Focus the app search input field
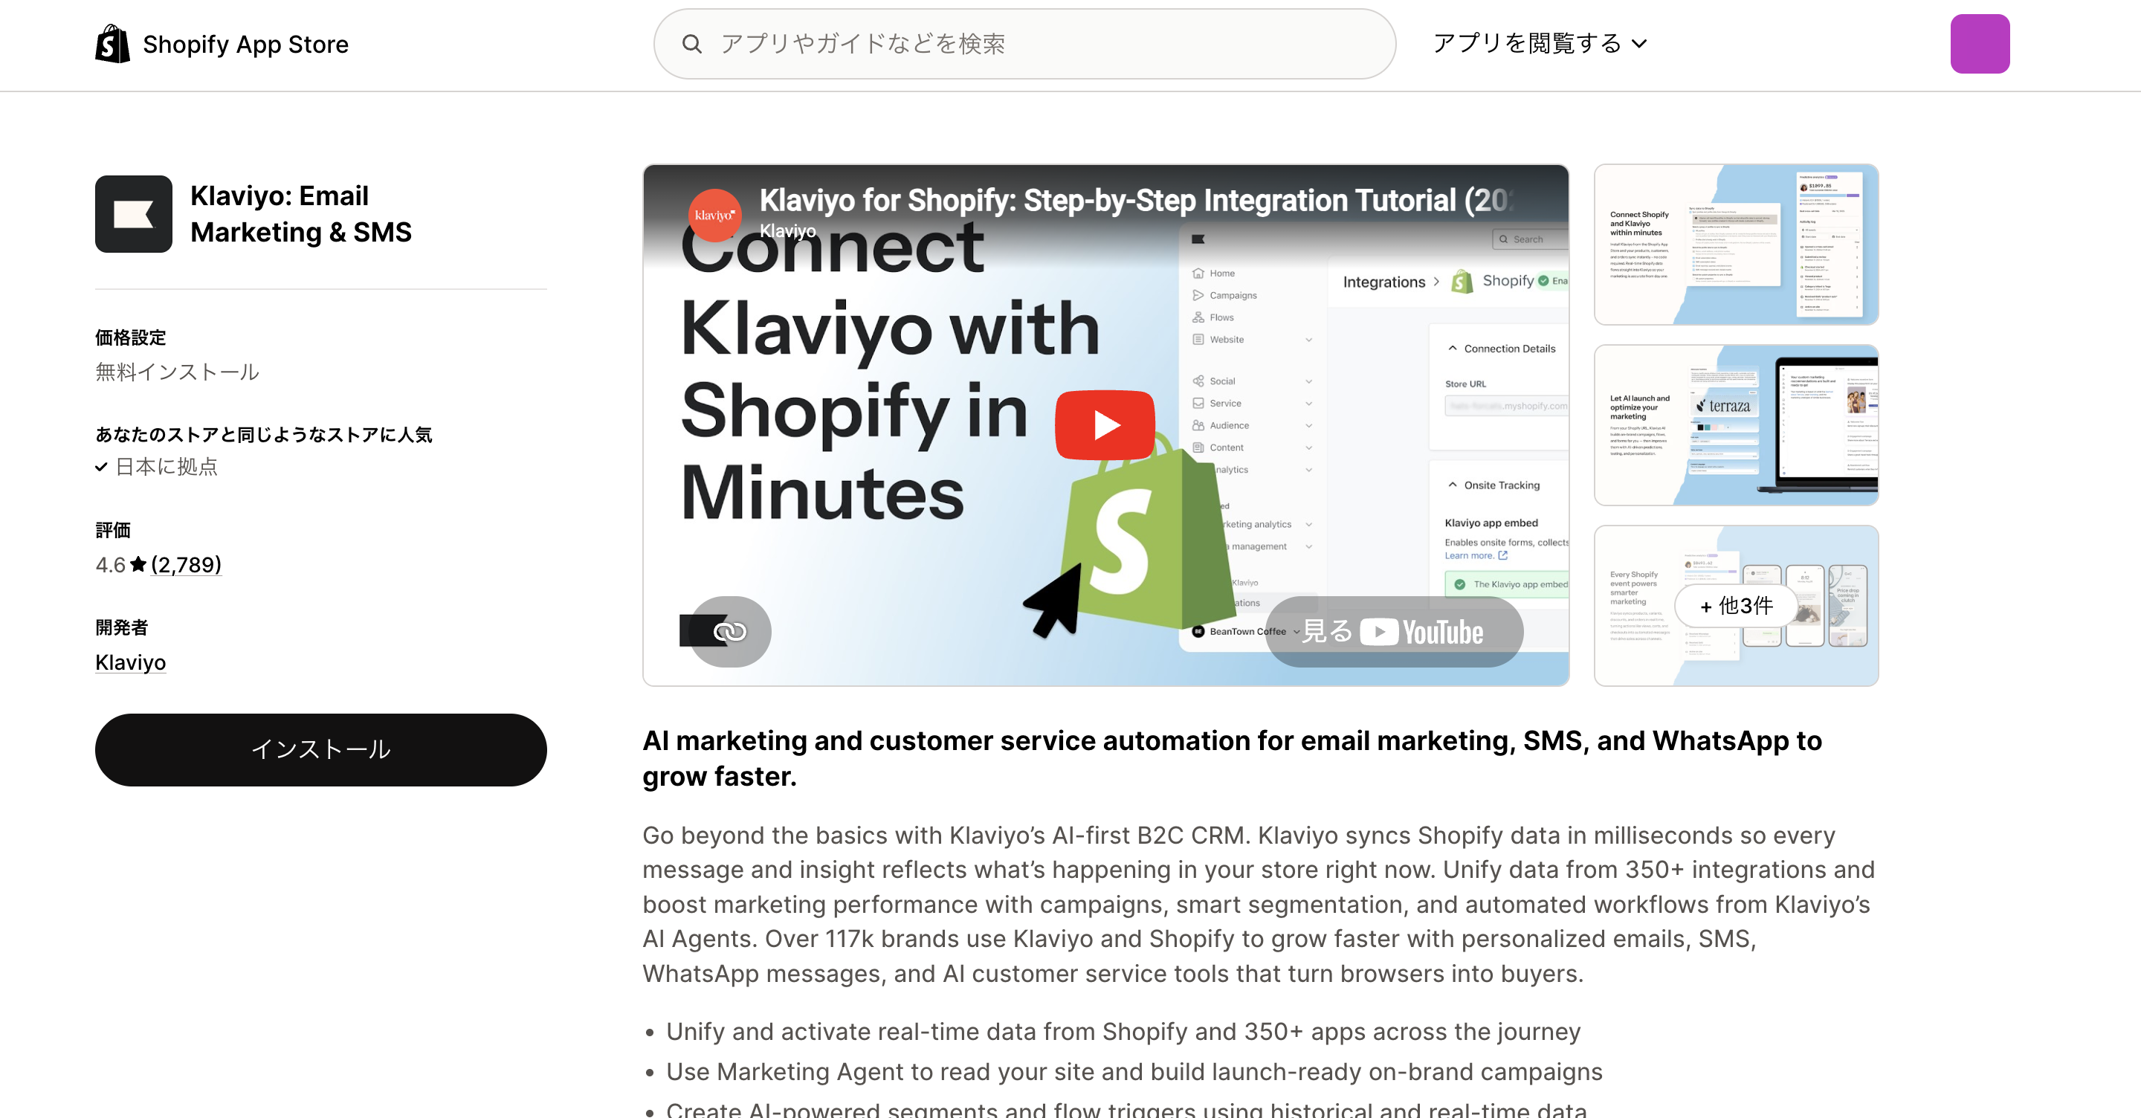 pyautogui.click(x=1024, y=44)
